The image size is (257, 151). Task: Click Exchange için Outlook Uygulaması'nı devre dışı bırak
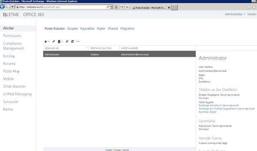click(x=227, y=108)
